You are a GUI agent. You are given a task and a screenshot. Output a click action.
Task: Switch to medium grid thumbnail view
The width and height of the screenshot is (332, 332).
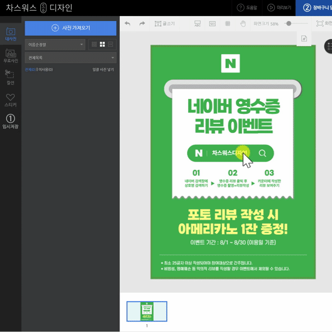pyautogui.click(x=102, y=44)
